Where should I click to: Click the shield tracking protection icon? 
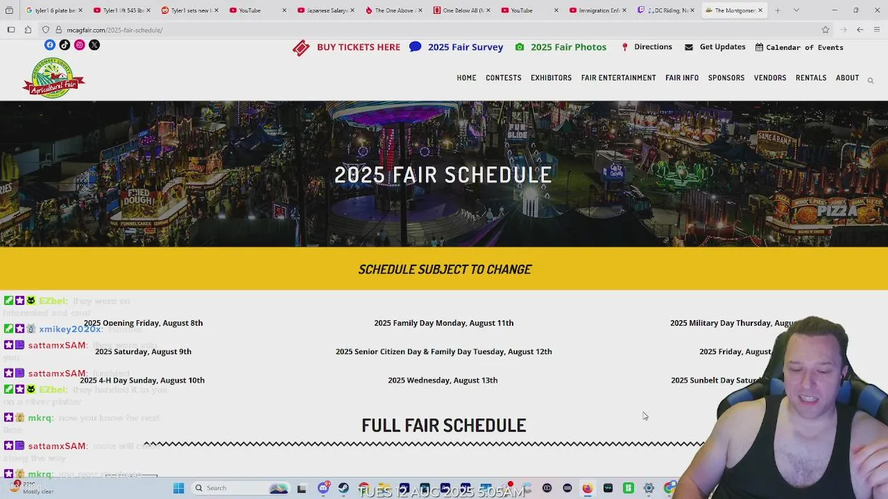(46, 30)
